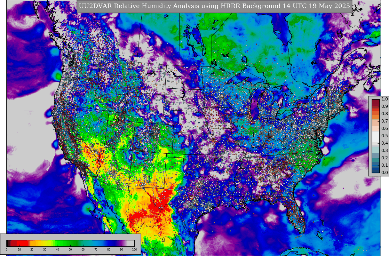Click the "0.0" label on the right legend
The width and height of the screenshot is (389, 256).
tap(385, 173)
